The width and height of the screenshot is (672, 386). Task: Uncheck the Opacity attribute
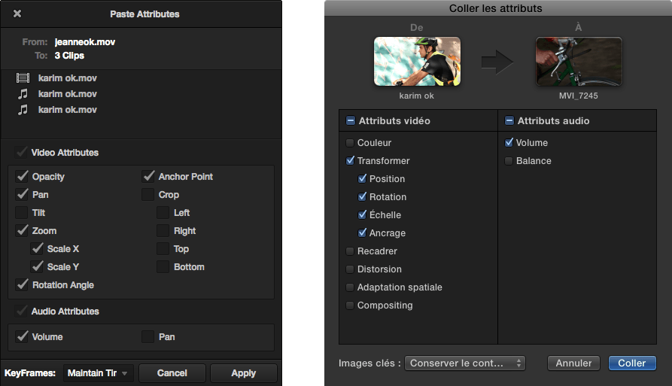click(22, 177)
